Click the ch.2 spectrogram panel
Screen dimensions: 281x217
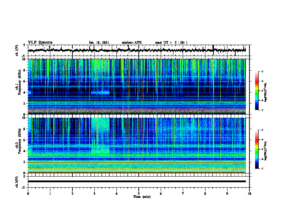coord(137,145)
